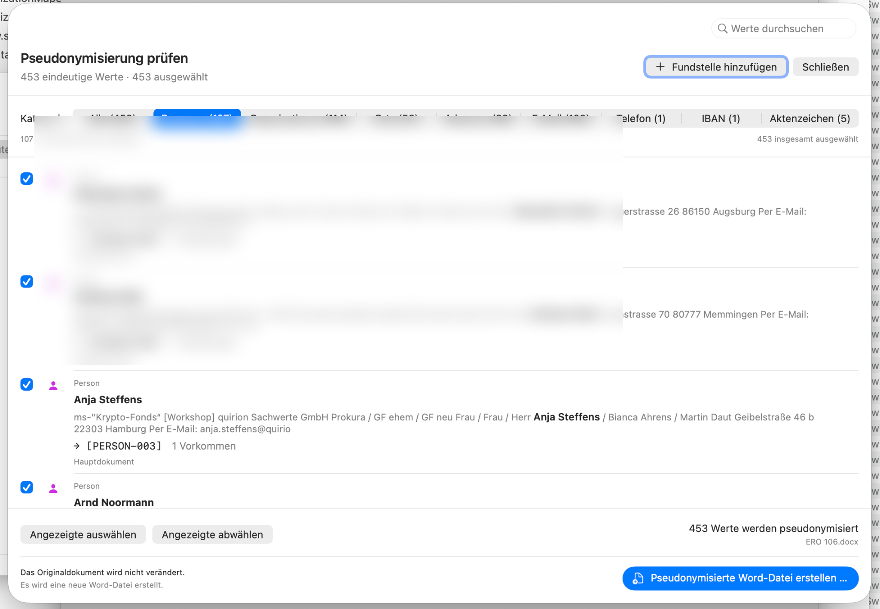
Task: Click the 'Pseudonymisierung prüfen' heading
Action: tap(104, 58)
